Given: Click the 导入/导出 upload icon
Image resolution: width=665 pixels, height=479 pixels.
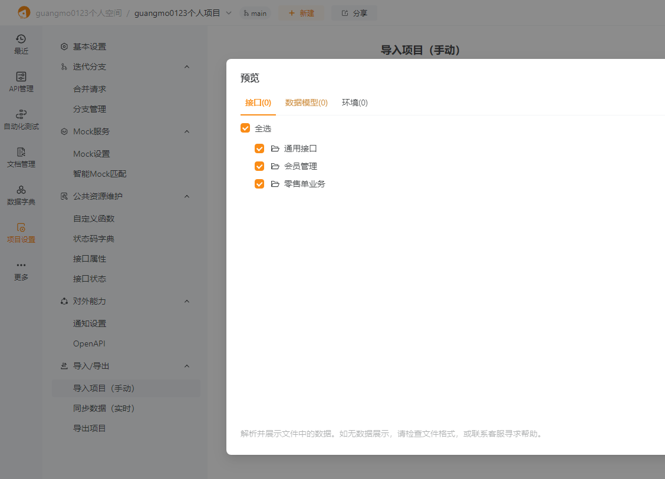Looking at the screenshot, I should pyautogui.click(x=64, y=366).
